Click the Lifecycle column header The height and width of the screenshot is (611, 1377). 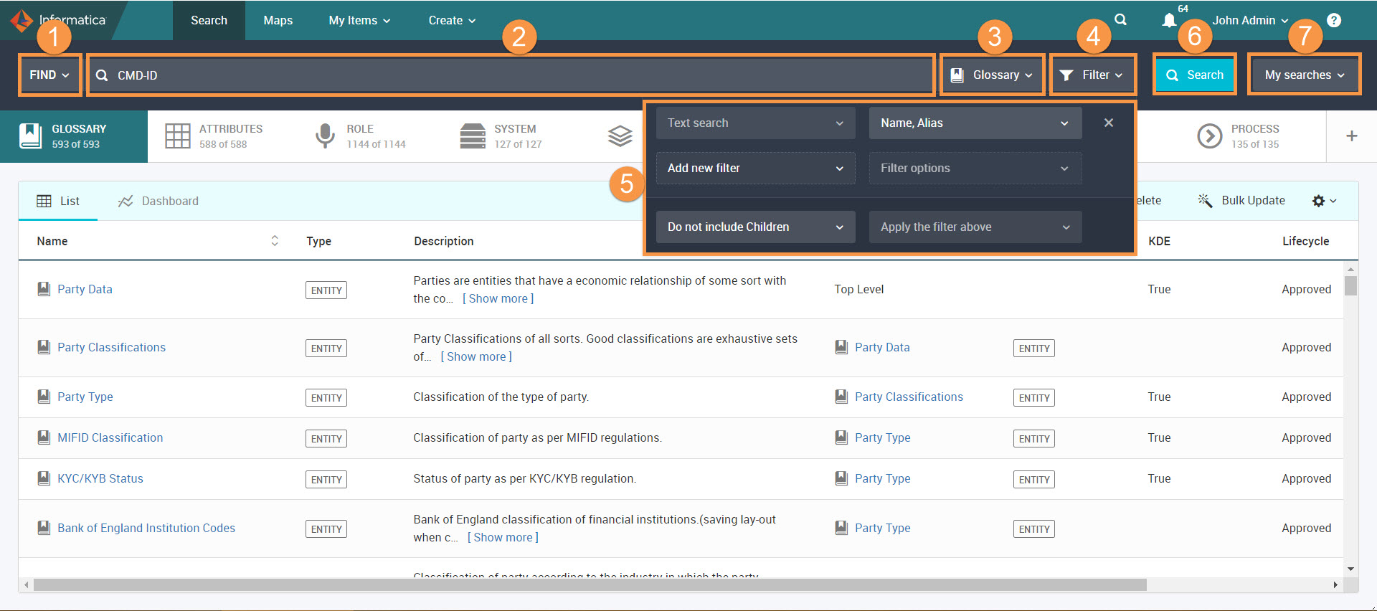pos(1305,241)
